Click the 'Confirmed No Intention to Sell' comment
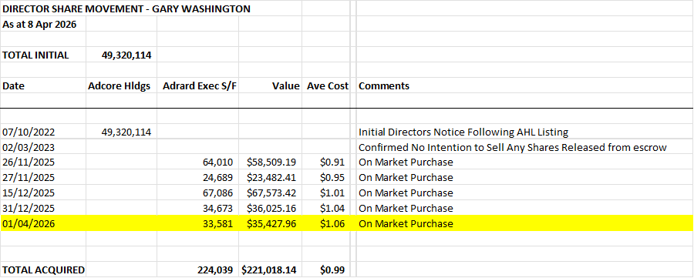 coord(513,147)
